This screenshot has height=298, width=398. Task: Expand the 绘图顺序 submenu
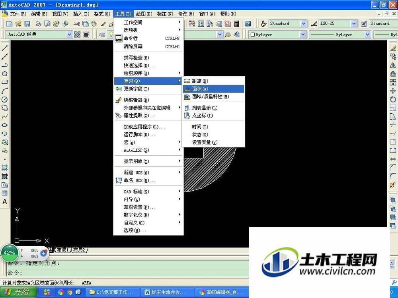148,73
